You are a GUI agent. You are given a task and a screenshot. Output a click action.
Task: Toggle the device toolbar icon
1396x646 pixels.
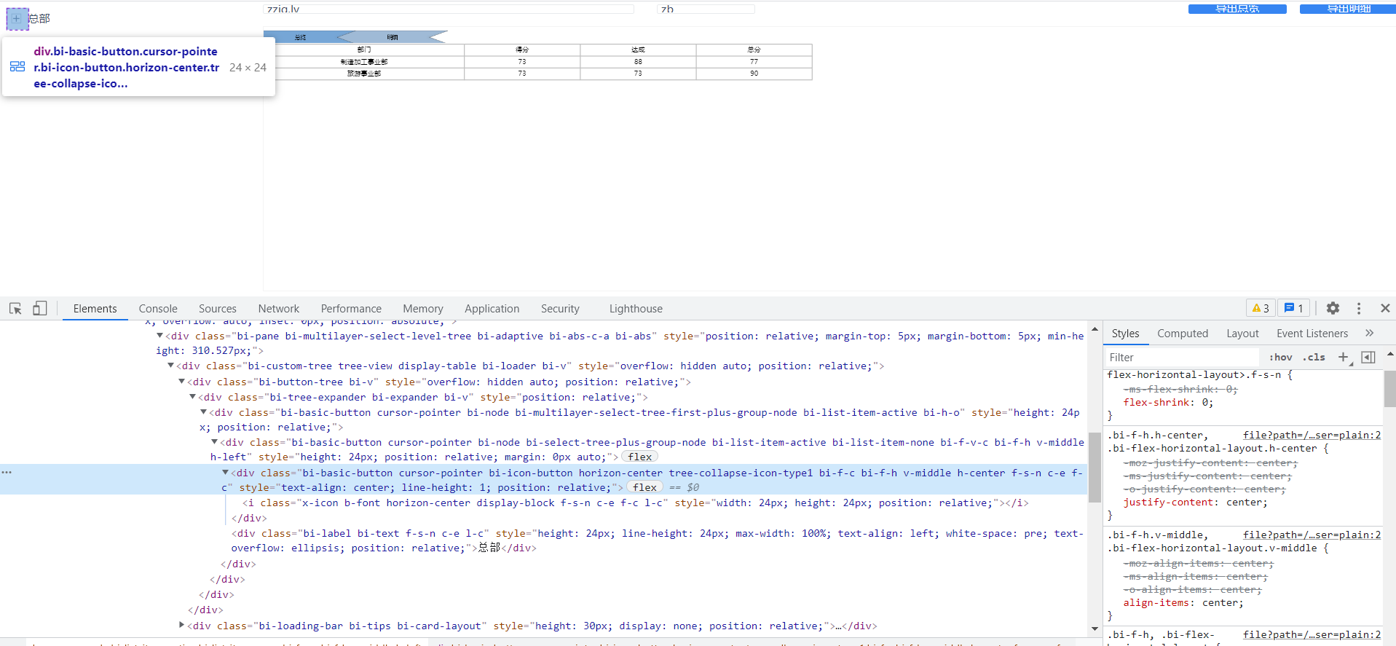click(x=40, y=309)
